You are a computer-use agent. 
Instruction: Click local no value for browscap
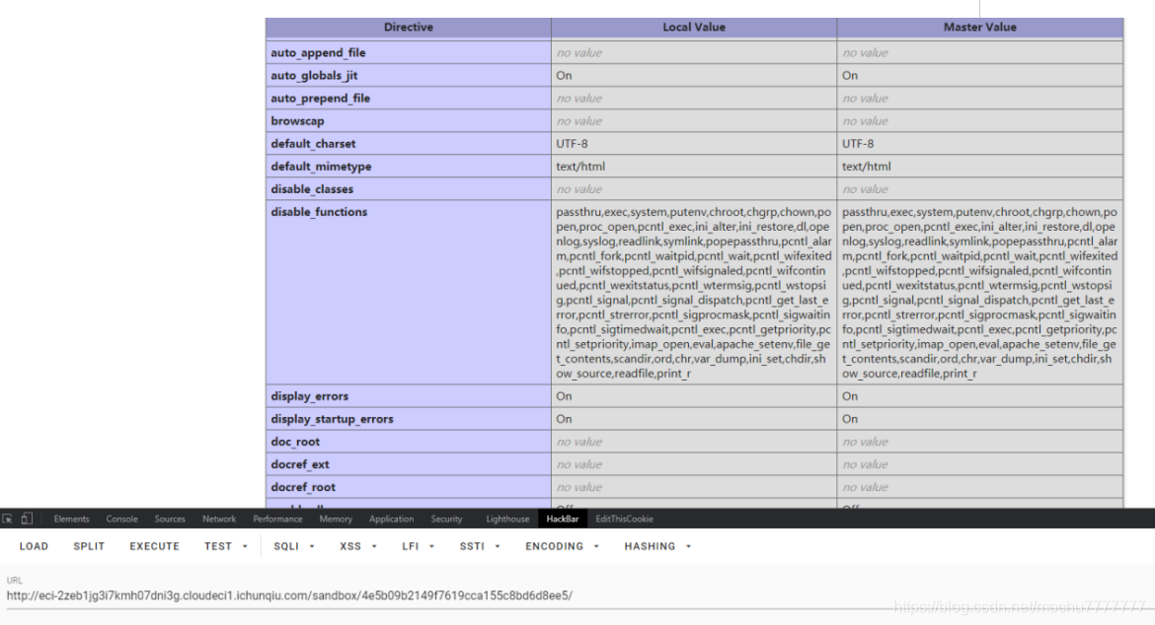(x=578, y=121)
